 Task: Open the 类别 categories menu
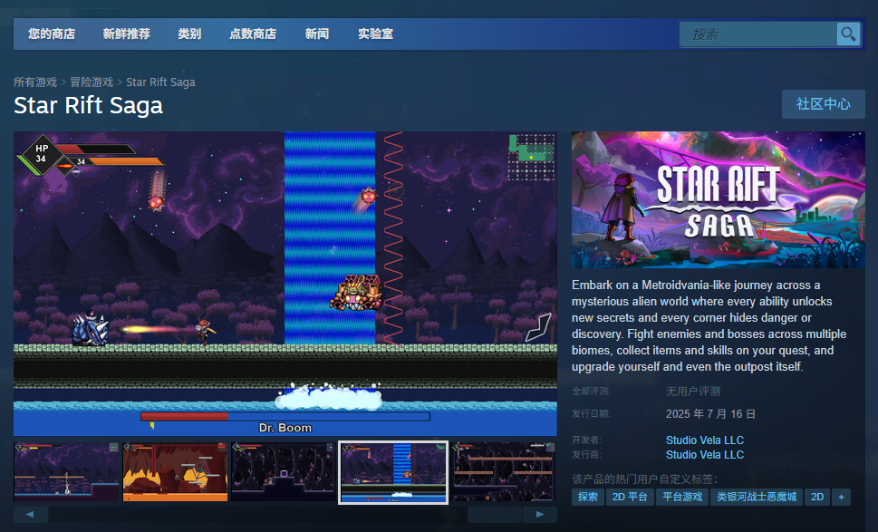pos(189,34)
